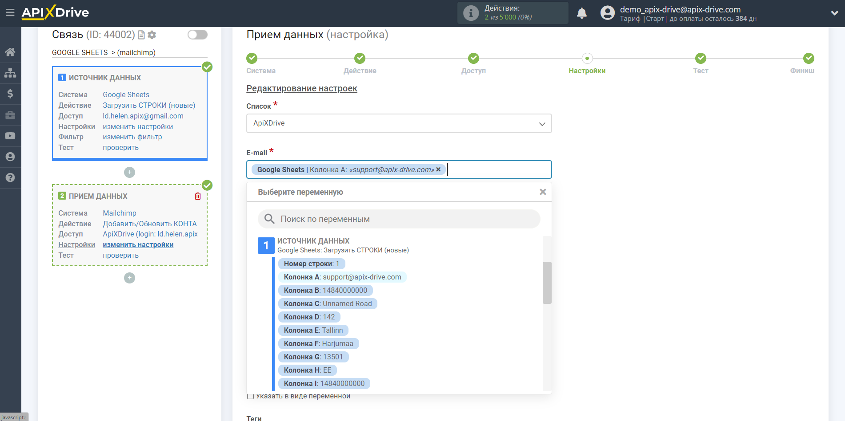
Task: Click receiver bold 'изменить настройки' link
Action: 138,244
